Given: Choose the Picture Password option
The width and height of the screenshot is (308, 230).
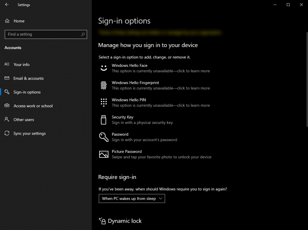Looking at the screenshot, I should 155,154.
